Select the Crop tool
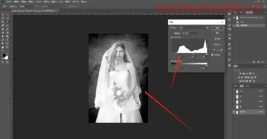This screenshot has height=139, width=267. (3, 22)
